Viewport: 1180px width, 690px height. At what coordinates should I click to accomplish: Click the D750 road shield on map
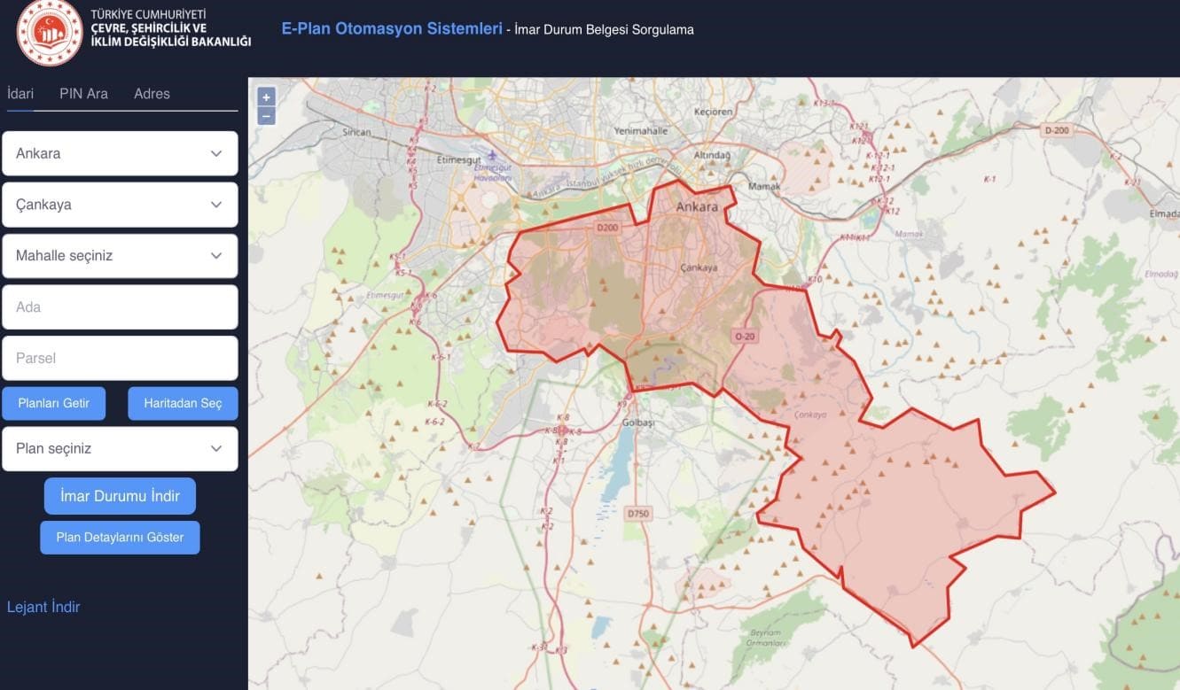[637, 514]
